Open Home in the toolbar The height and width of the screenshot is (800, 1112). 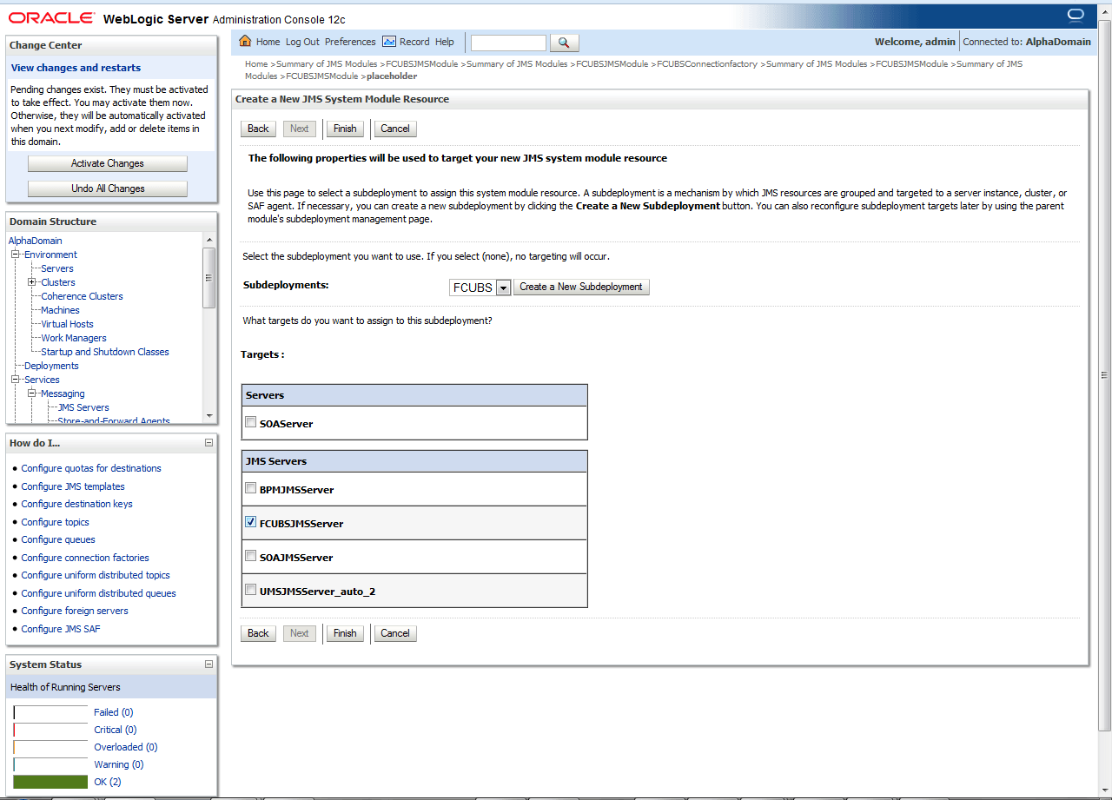[268, 42]
